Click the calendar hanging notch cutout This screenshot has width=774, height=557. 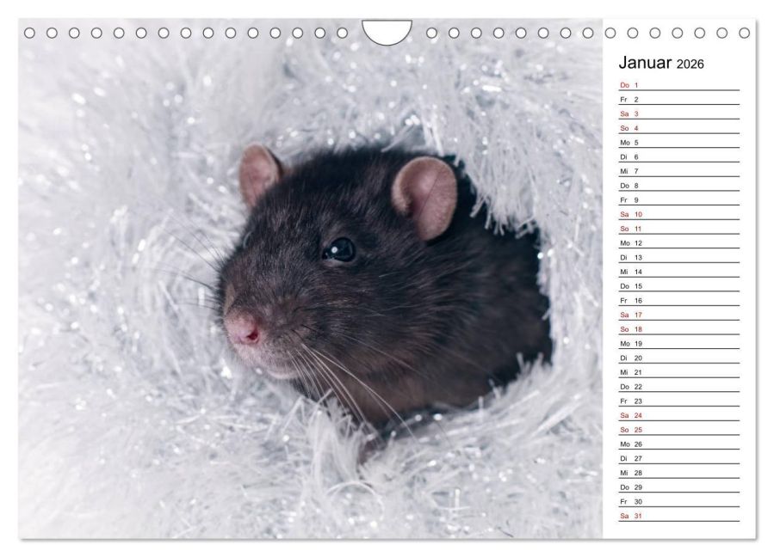(387, 32)
